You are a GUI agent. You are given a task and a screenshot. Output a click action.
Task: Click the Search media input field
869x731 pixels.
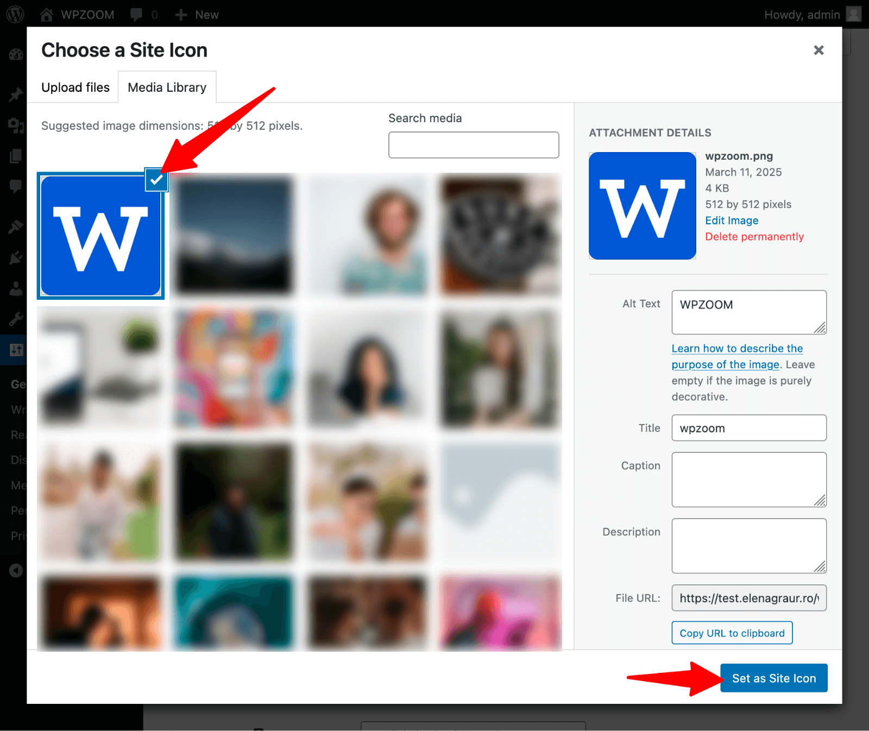(474, 145)
